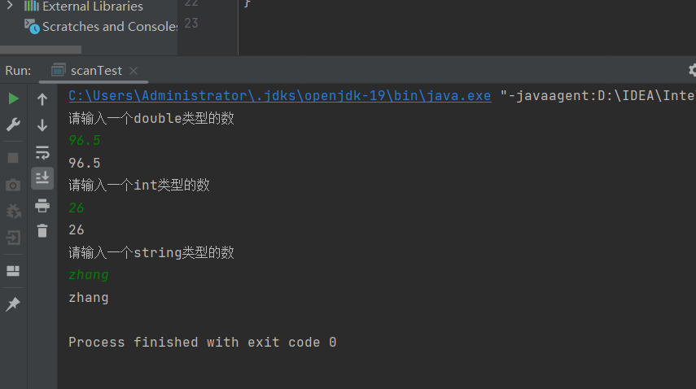Expand External Libraries tree node
Image resolution: width=696 pixels, height=389 pixels.
[x=11, y=7]
